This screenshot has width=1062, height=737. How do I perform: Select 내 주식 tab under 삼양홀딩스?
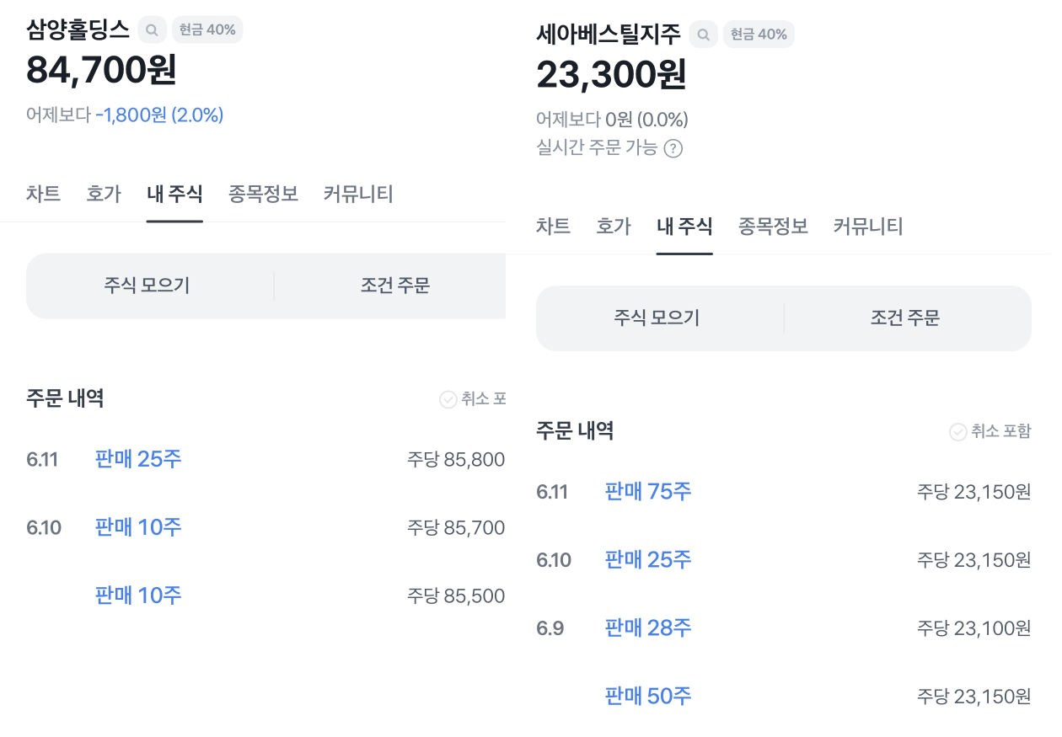(x=174, y=195)
